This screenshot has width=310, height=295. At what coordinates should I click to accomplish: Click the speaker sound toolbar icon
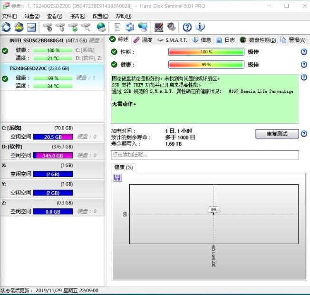pos(171,27)
